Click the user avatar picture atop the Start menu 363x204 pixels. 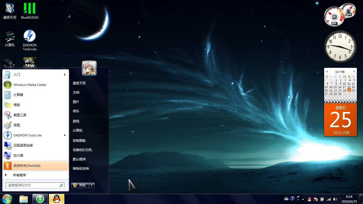coord(89,68)
